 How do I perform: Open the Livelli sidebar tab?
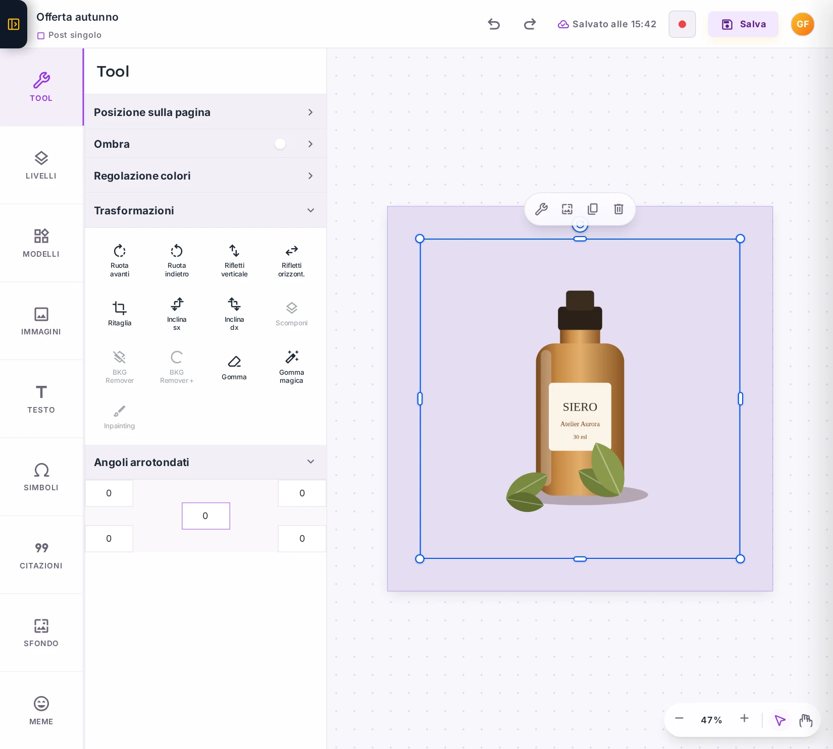coord(41,165)
